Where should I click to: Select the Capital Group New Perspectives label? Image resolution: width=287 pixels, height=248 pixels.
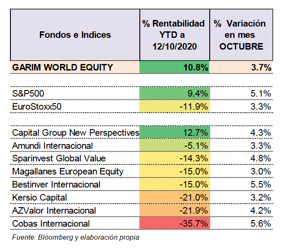[76, 133]
